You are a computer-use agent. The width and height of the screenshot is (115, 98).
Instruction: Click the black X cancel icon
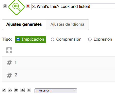(x=16, y=90)
